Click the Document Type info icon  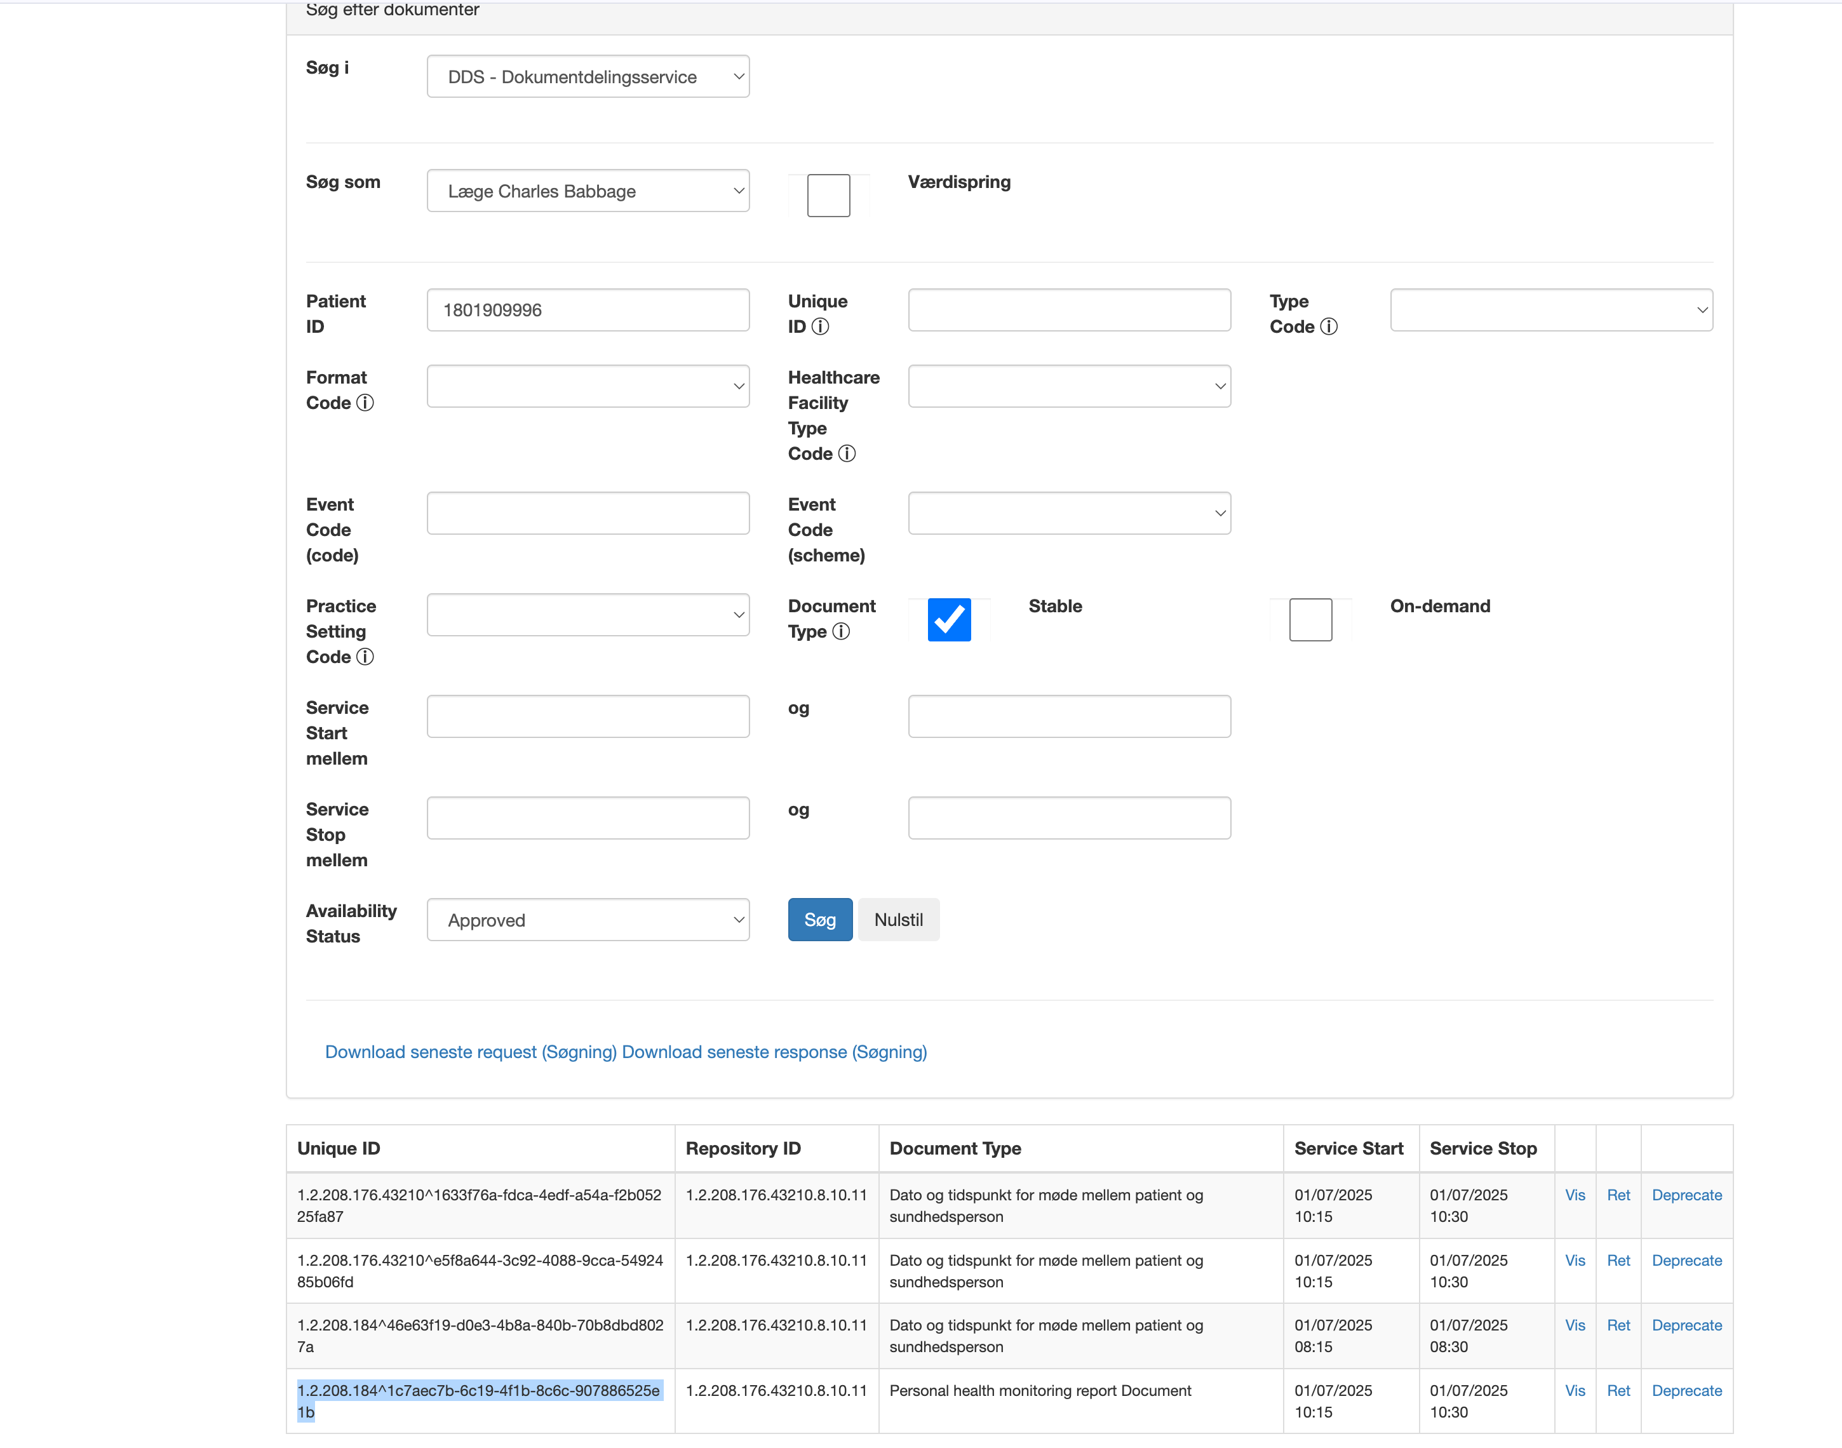(840, 631)
